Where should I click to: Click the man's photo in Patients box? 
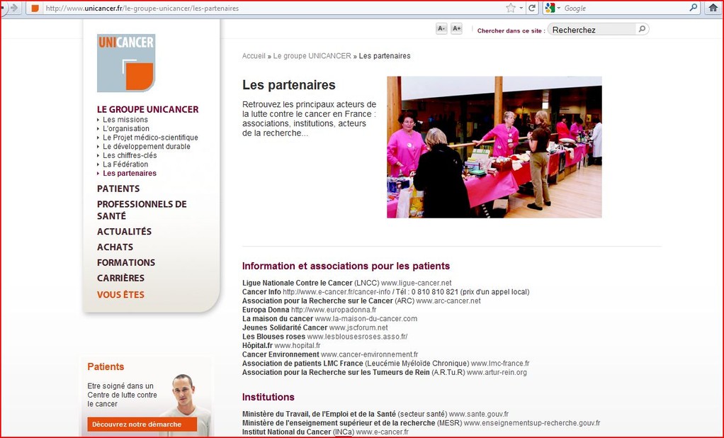tap(187, 404)
